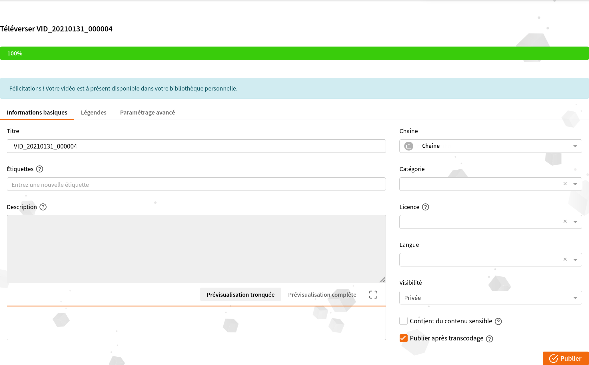Clear the Licence selection with X

coord(565,222)
